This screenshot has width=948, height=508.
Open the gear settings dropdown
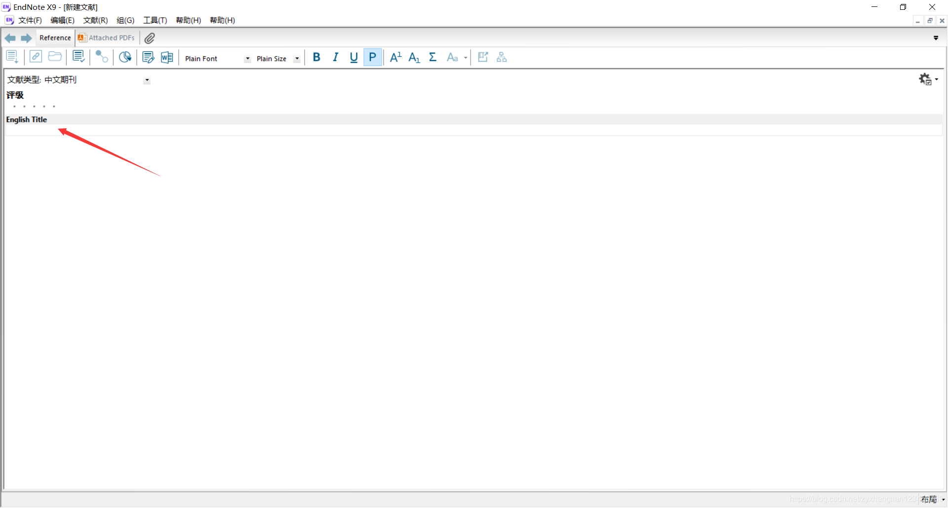pos(928,79)
